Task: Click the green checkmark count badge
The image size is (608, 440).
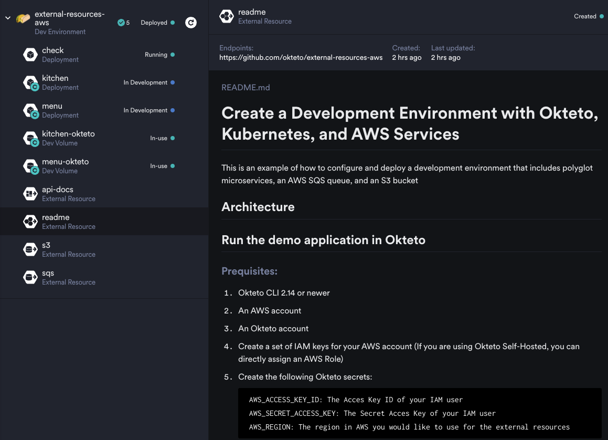Action: coord(123,23)
